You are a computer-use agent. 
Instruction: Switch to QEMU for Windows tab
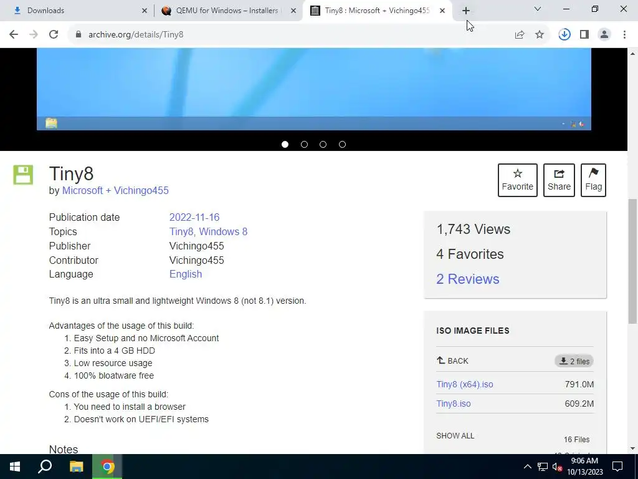tap(228, 11)
